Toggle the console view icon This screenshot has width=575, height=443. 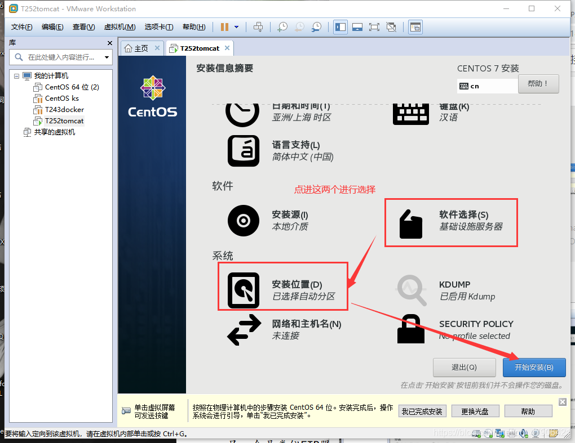click(415, 26)
